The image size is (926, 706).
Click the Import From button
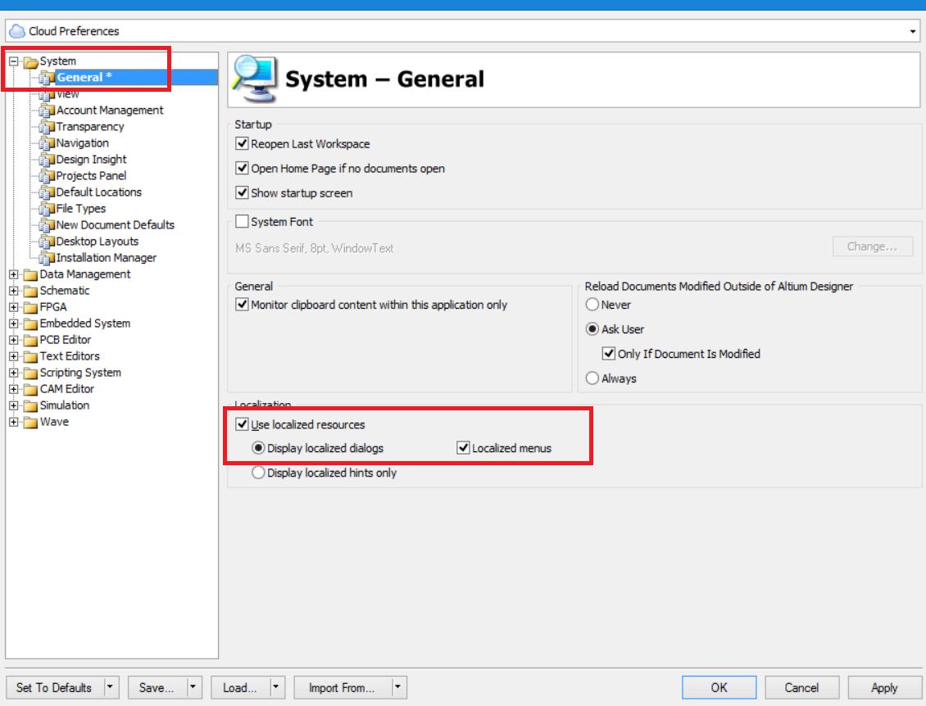point(343,688)
